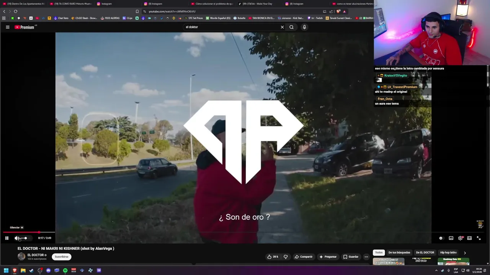Image resolution: width=490 pixels, height=275 pixels.
Task: Mute the video with the speaker icon
Action: pyautogui.click(x=17, y=238)
